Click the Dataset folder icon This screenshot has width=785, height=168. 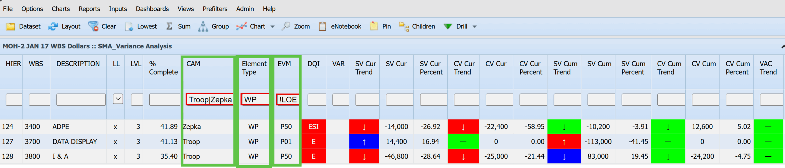coord(10,27)
